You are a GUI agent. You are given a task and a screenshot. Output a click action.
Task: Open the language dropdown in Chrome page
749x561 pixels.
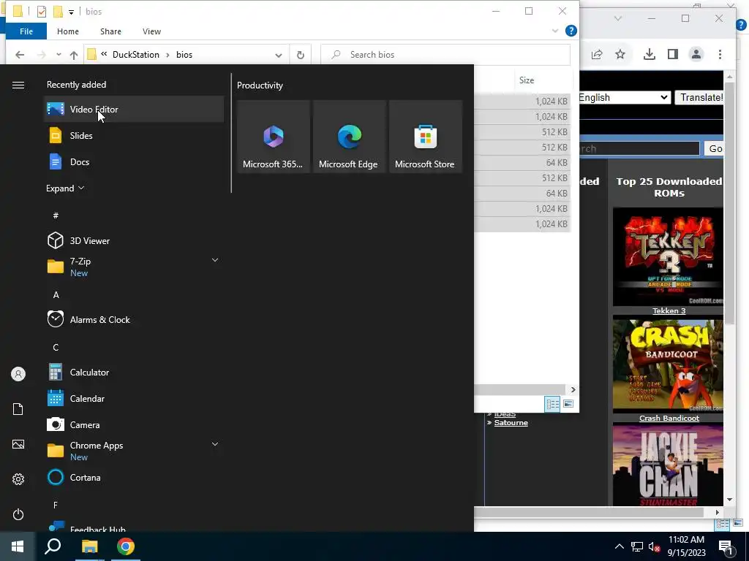coord(623,97)
